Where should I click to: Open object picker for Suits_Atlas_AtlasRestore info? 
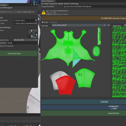(x=36, y=23)
